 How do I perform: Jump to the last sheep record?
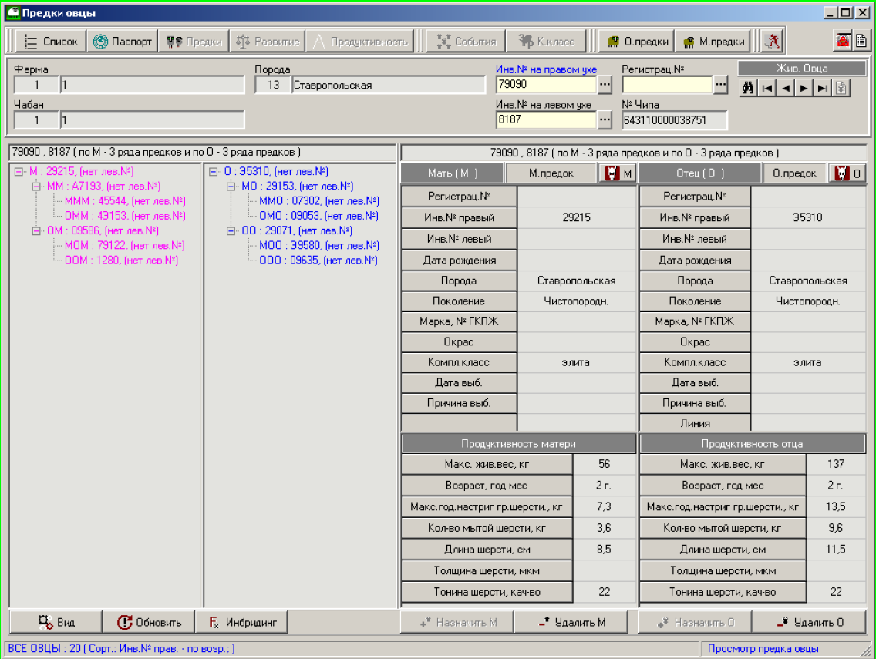pyautogui.click(x=823, y=88)
